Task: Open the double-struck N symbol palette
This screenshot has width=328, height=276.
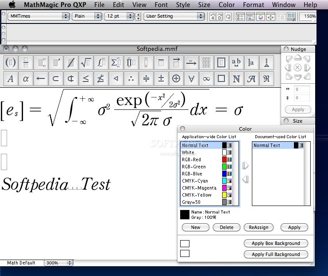Action: (x=236, y=79)
